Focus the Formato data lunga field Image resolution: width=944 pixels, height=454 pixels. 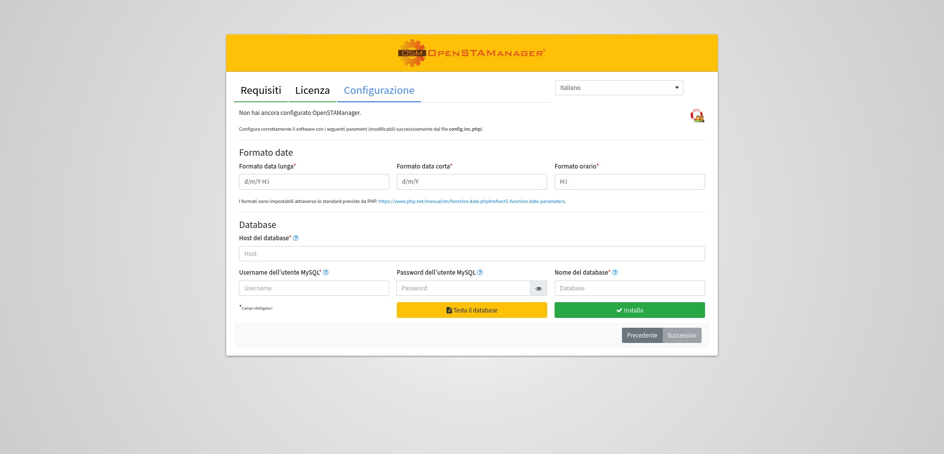click(314, 182)
